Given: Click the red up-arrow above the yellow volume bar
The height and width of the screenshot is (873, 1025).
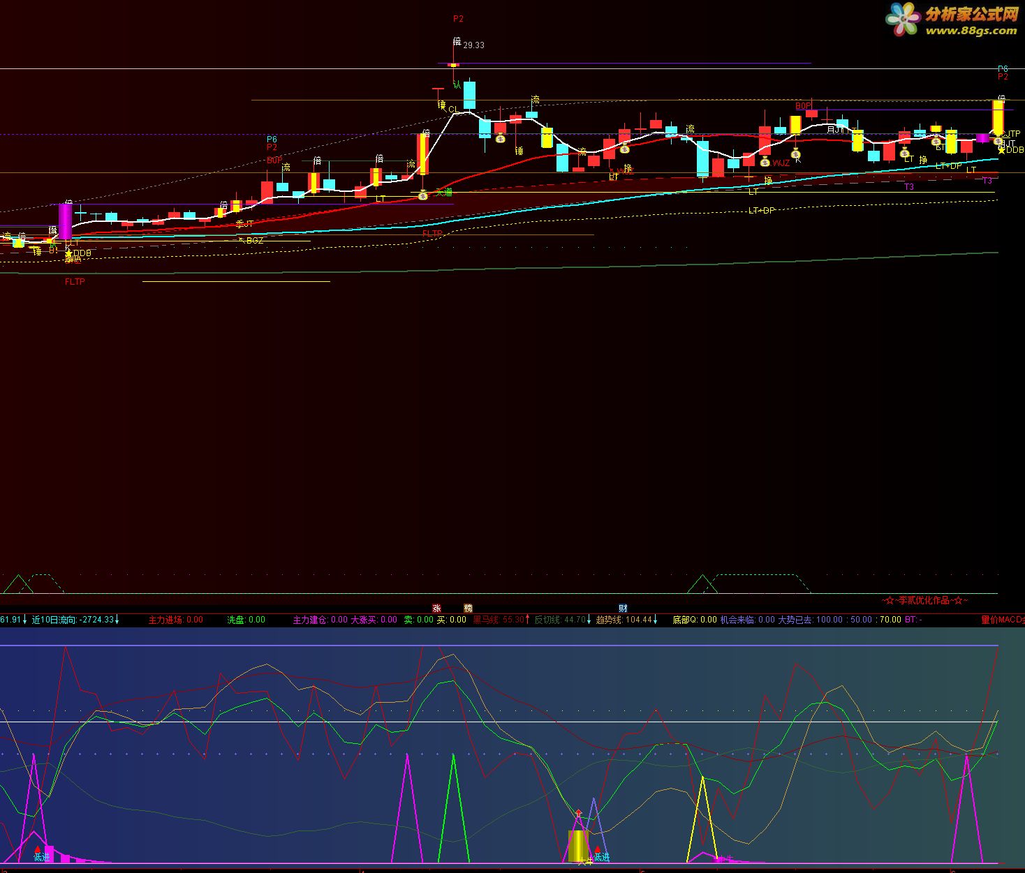Looking at the screenshot, I should (578, 813).
